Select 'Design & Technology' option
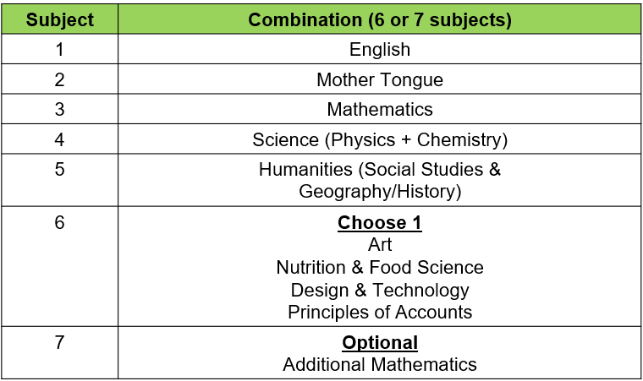This screenshot has width=643, height=381. point(380,290)
